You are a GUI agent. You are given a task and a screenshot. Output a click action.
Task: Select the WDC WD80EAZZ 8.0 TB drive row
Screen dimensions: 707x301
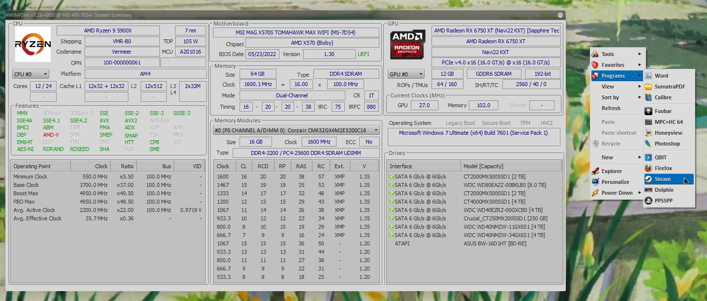pos(474,185)
